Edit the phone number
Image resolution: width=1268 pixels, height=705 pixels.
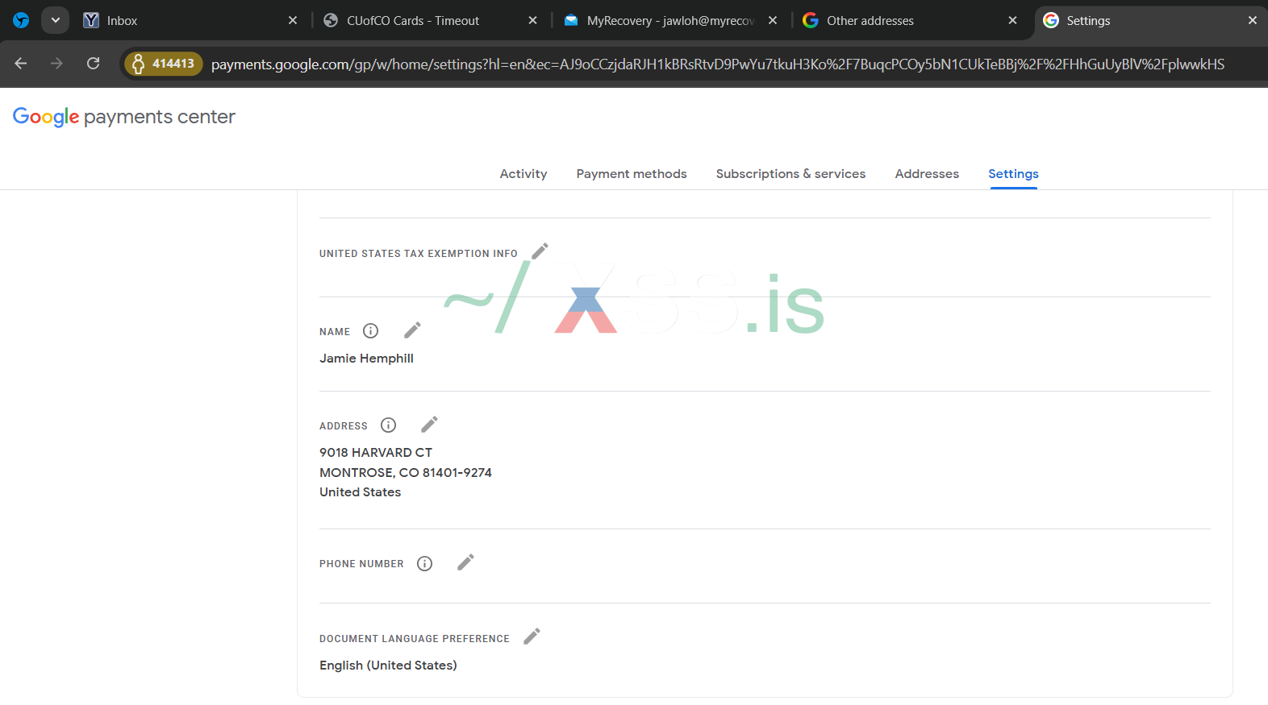click(x=465, y=562)
